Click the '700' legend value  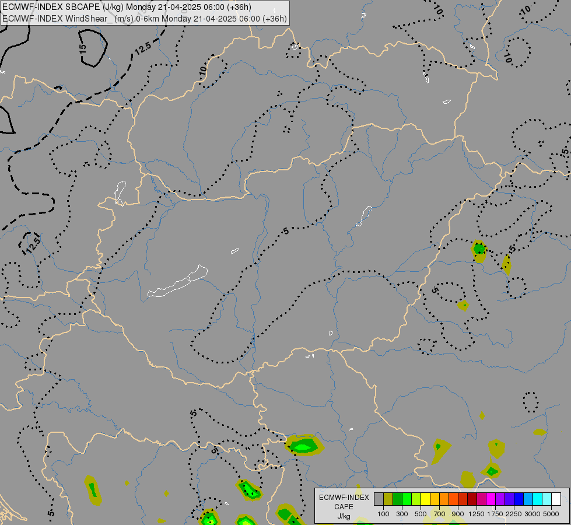[x=440, y=514]
